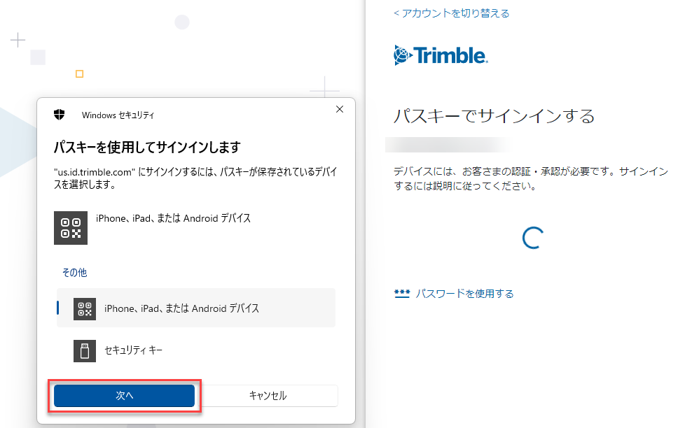The image size is (685, 428).
Task: Click パスキーを使用してサインインします dialog title
Action: coord(147,148)
